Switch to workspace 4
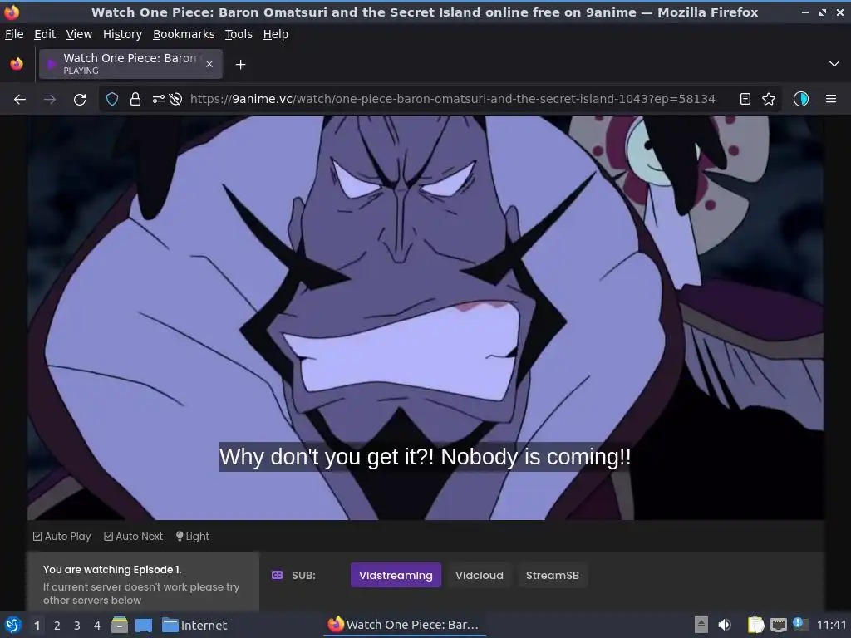 [x=97, y=626]
